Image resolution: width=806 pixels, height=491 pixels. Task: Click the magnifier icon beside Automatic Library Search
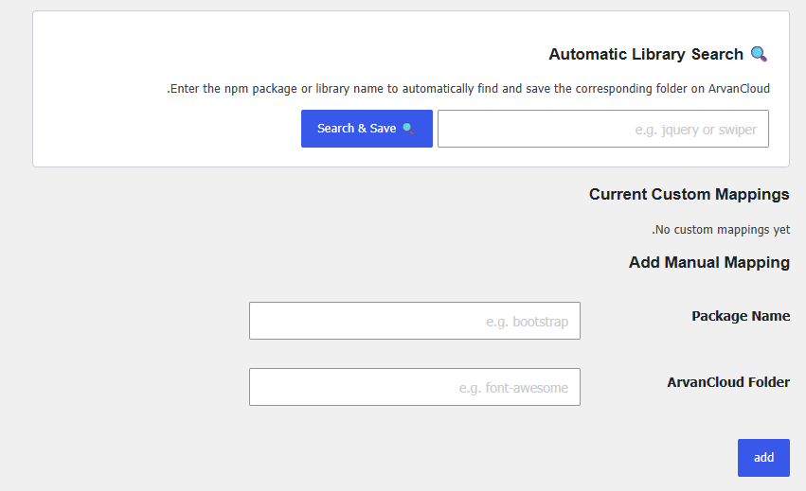point(760,54)
